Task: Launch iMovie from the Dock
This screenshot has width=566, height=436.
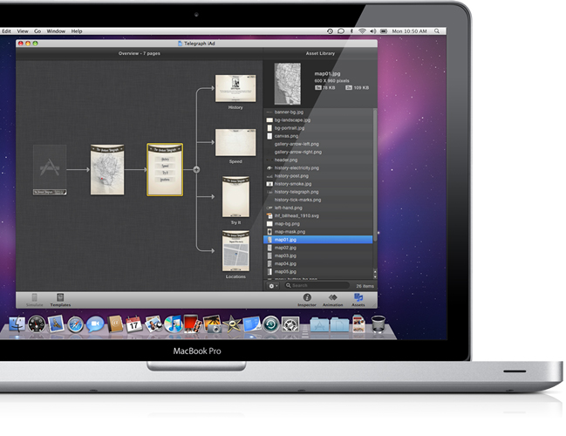Action: click(x=232, y=324)
